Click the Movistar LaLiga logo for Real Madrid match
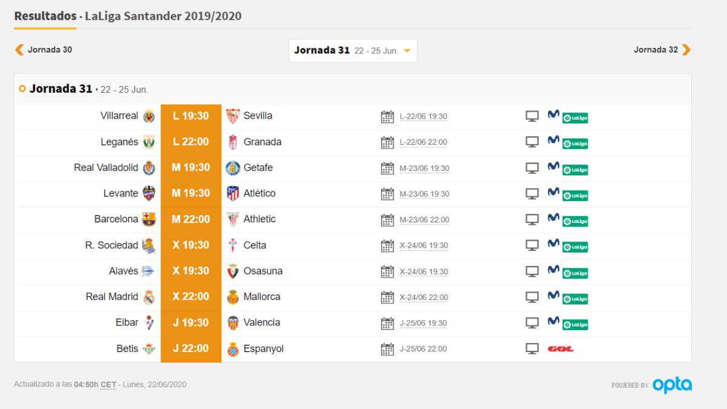727x409 pixels. pos(568,297)
